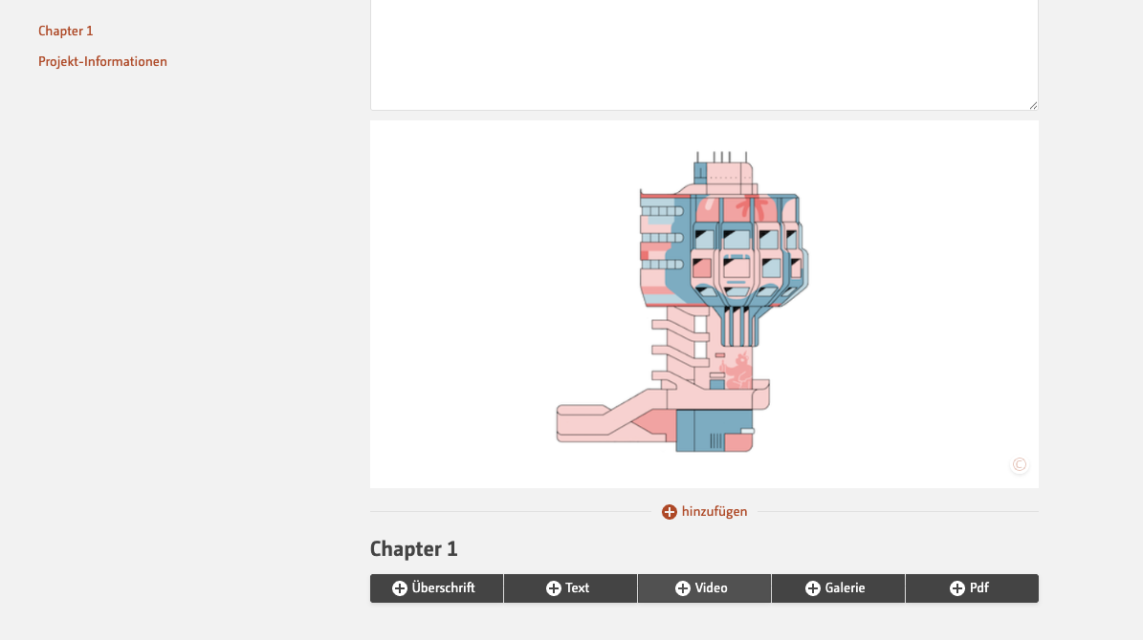This screenshot has width=1143, height=640.
Task: Click inside the empty text area
Action: pos(704,54)
